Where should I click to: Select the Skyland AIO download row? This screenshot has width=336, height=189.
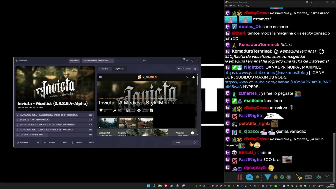pyautogui.click(x=55, y=120)
